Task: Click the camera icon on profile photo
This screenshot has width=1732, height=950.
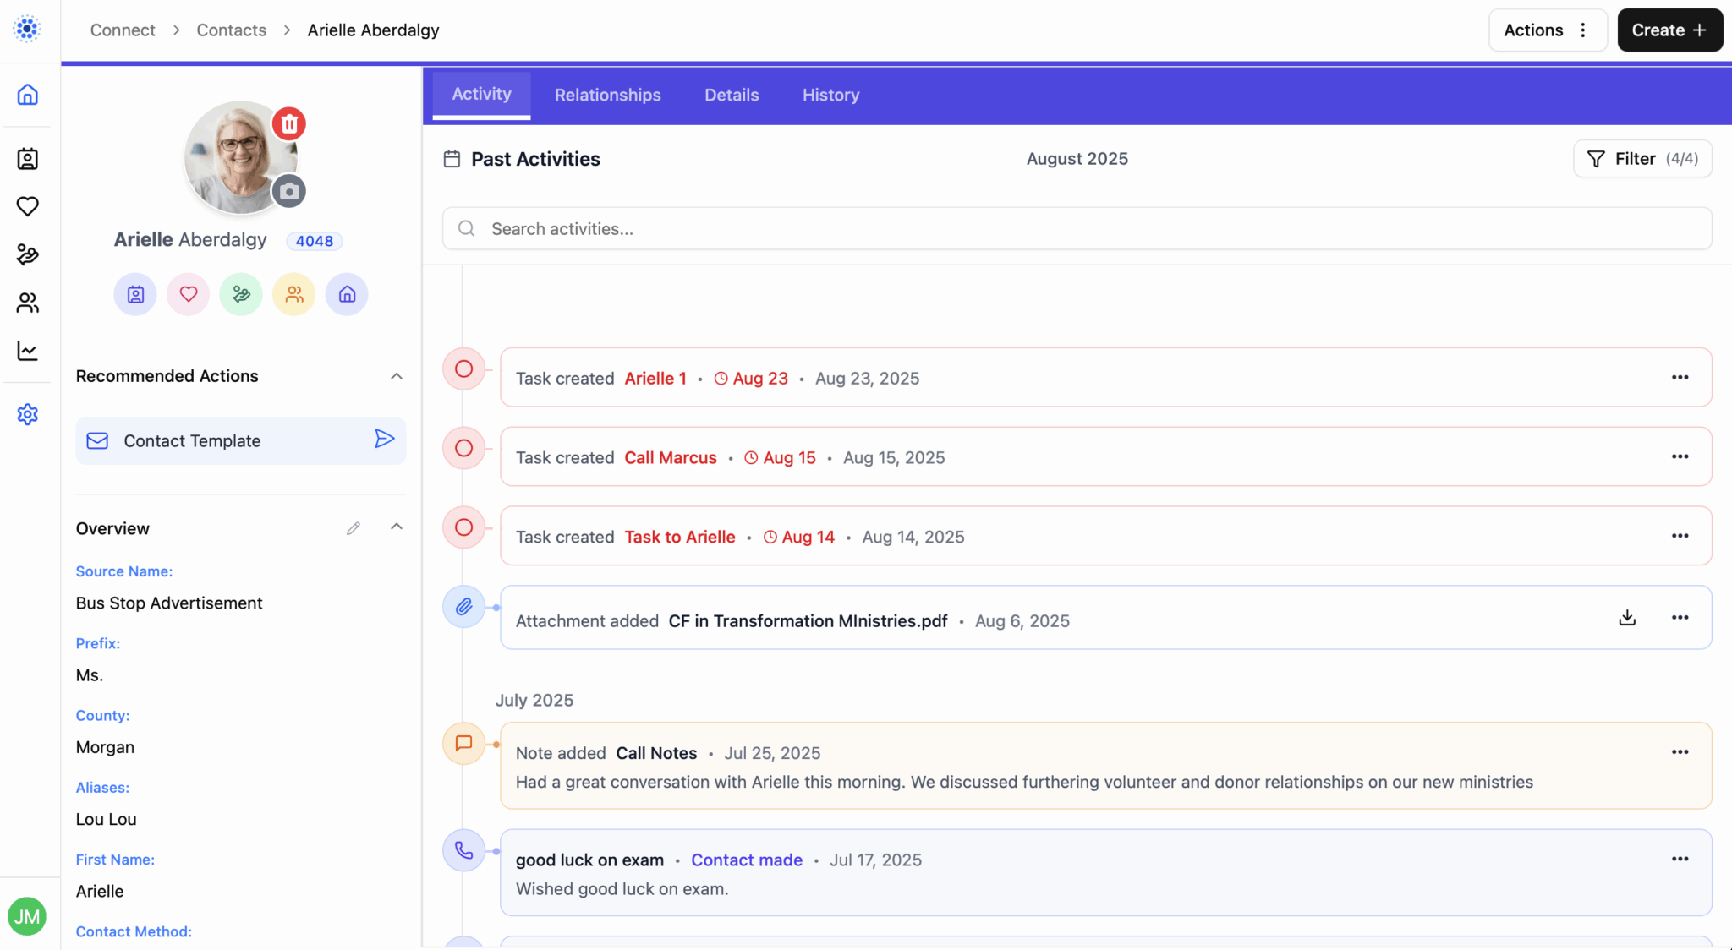Action: 289,192
